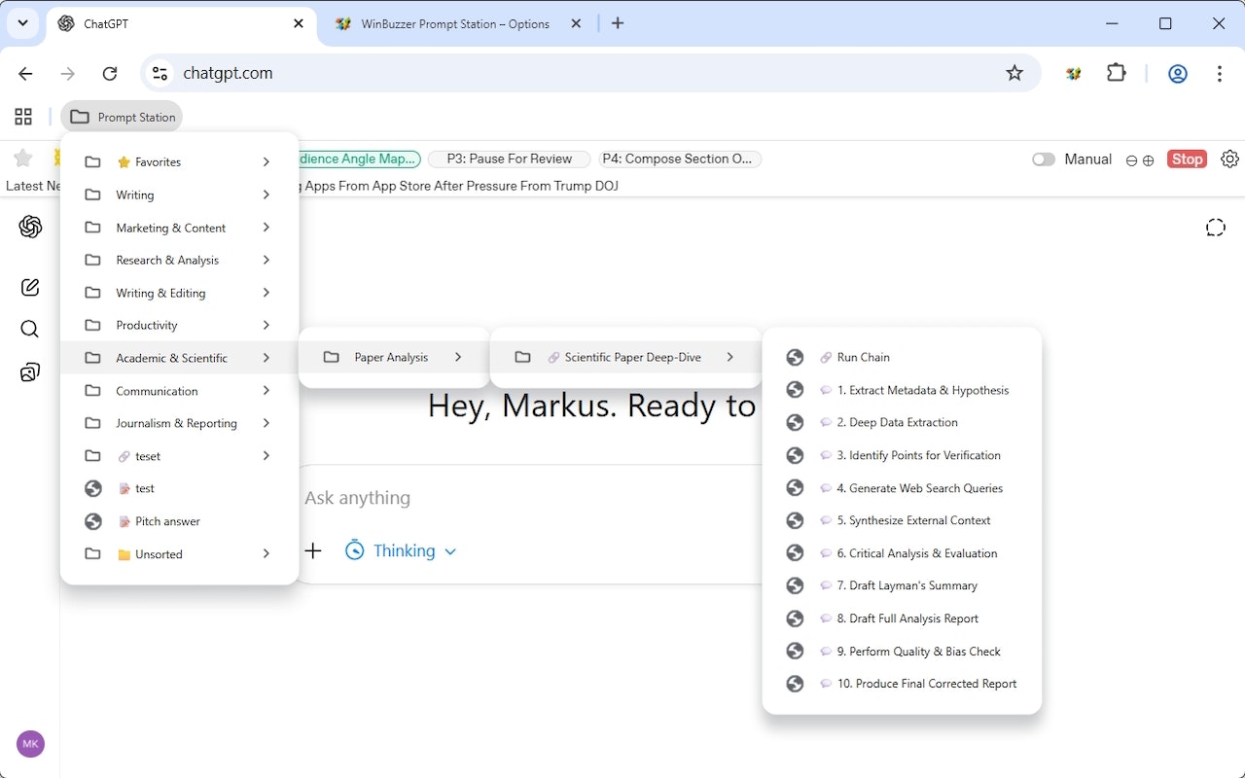
Task: Select 1. Extract Metadata & Hypothesis
Action: coord(902,390)
